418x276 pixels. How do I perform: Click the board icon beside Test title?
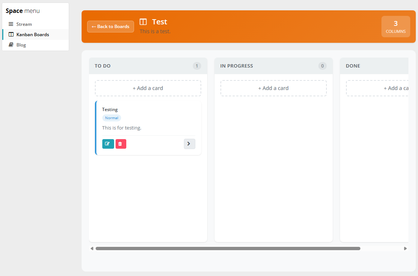[143, 22]
